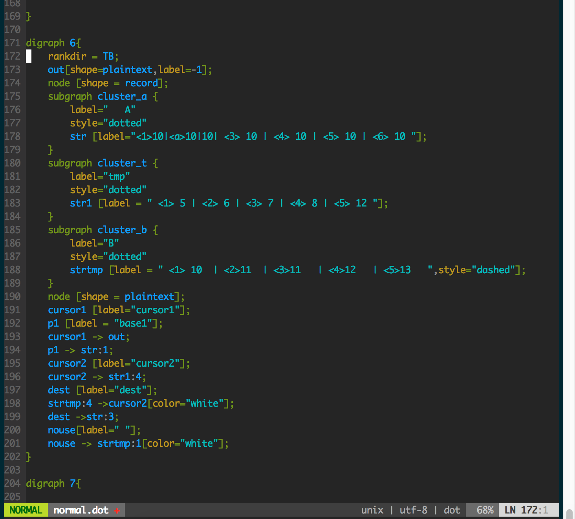Screen dimensions: 575x519
Task: Click 'cursor2 -> str1:4;' line
Action: click(97, 376)
